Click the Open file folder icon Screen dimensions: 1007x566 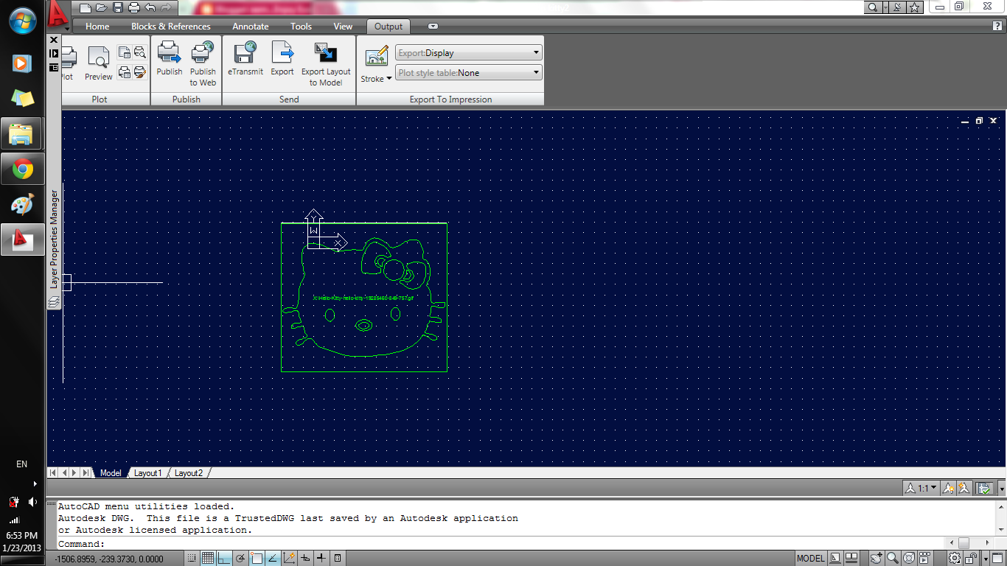tap(102, 7)
